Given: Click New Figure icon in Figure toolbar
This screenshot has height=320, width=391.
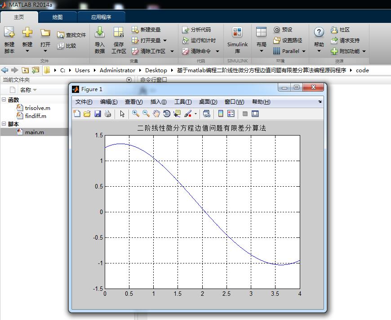Looking at the screenshot, I should pos(77,114).
